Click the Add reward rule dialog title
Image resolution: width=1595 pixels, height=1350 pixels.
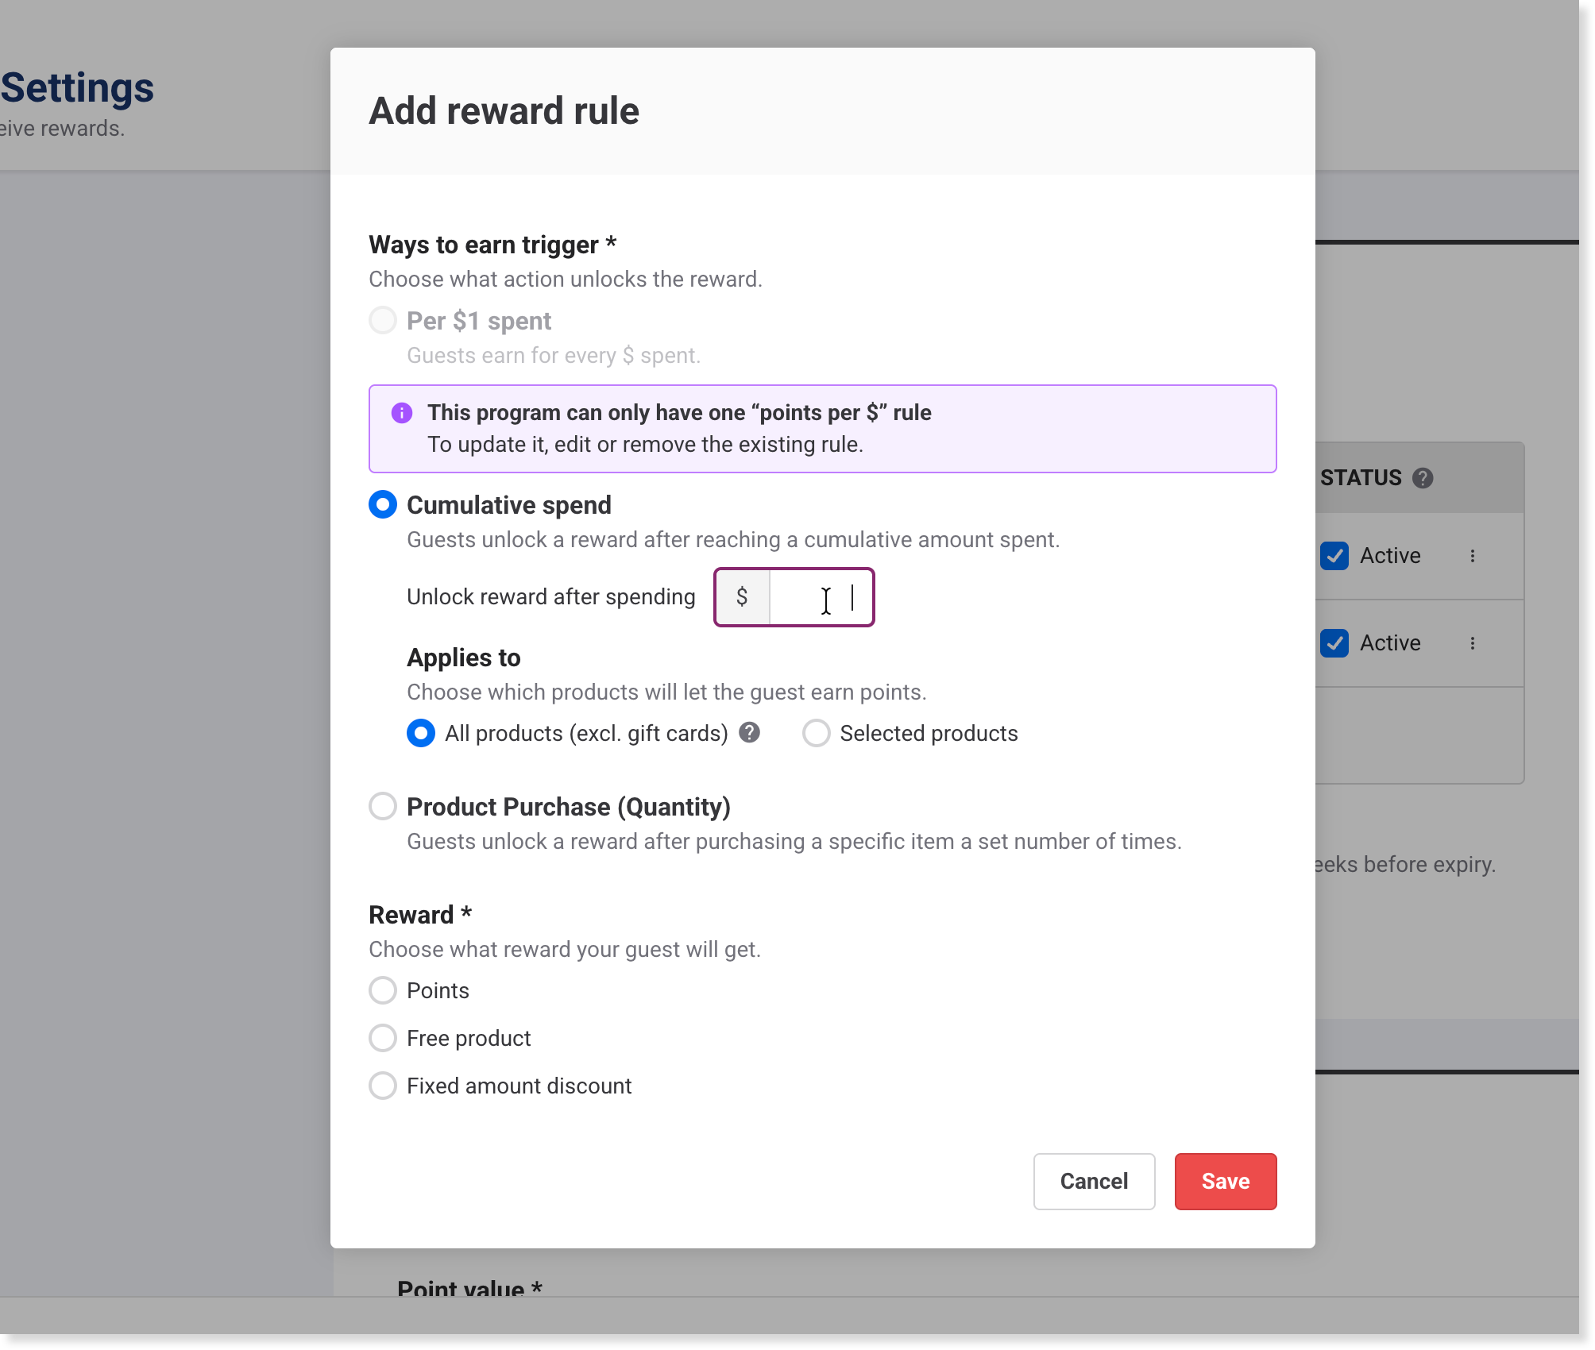click(504, 111)
